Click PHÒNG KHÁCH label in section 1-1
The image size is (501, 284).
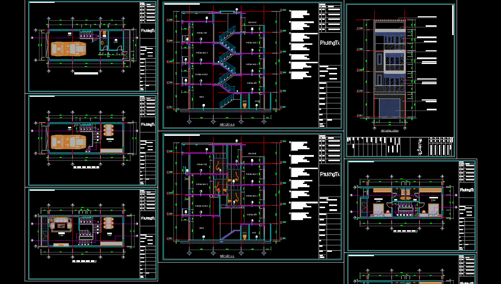(x=202, y=206)
